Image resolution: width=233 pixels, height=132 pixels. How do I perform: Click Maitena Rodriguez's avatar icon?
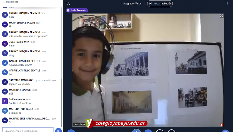click(x=4, y=111)
